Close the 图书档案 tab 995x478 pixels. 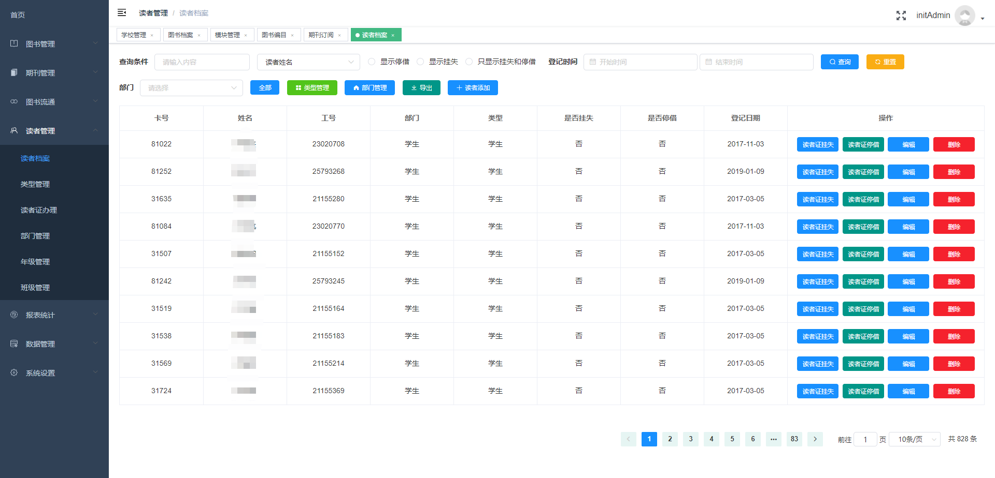(x=199, y=35)
